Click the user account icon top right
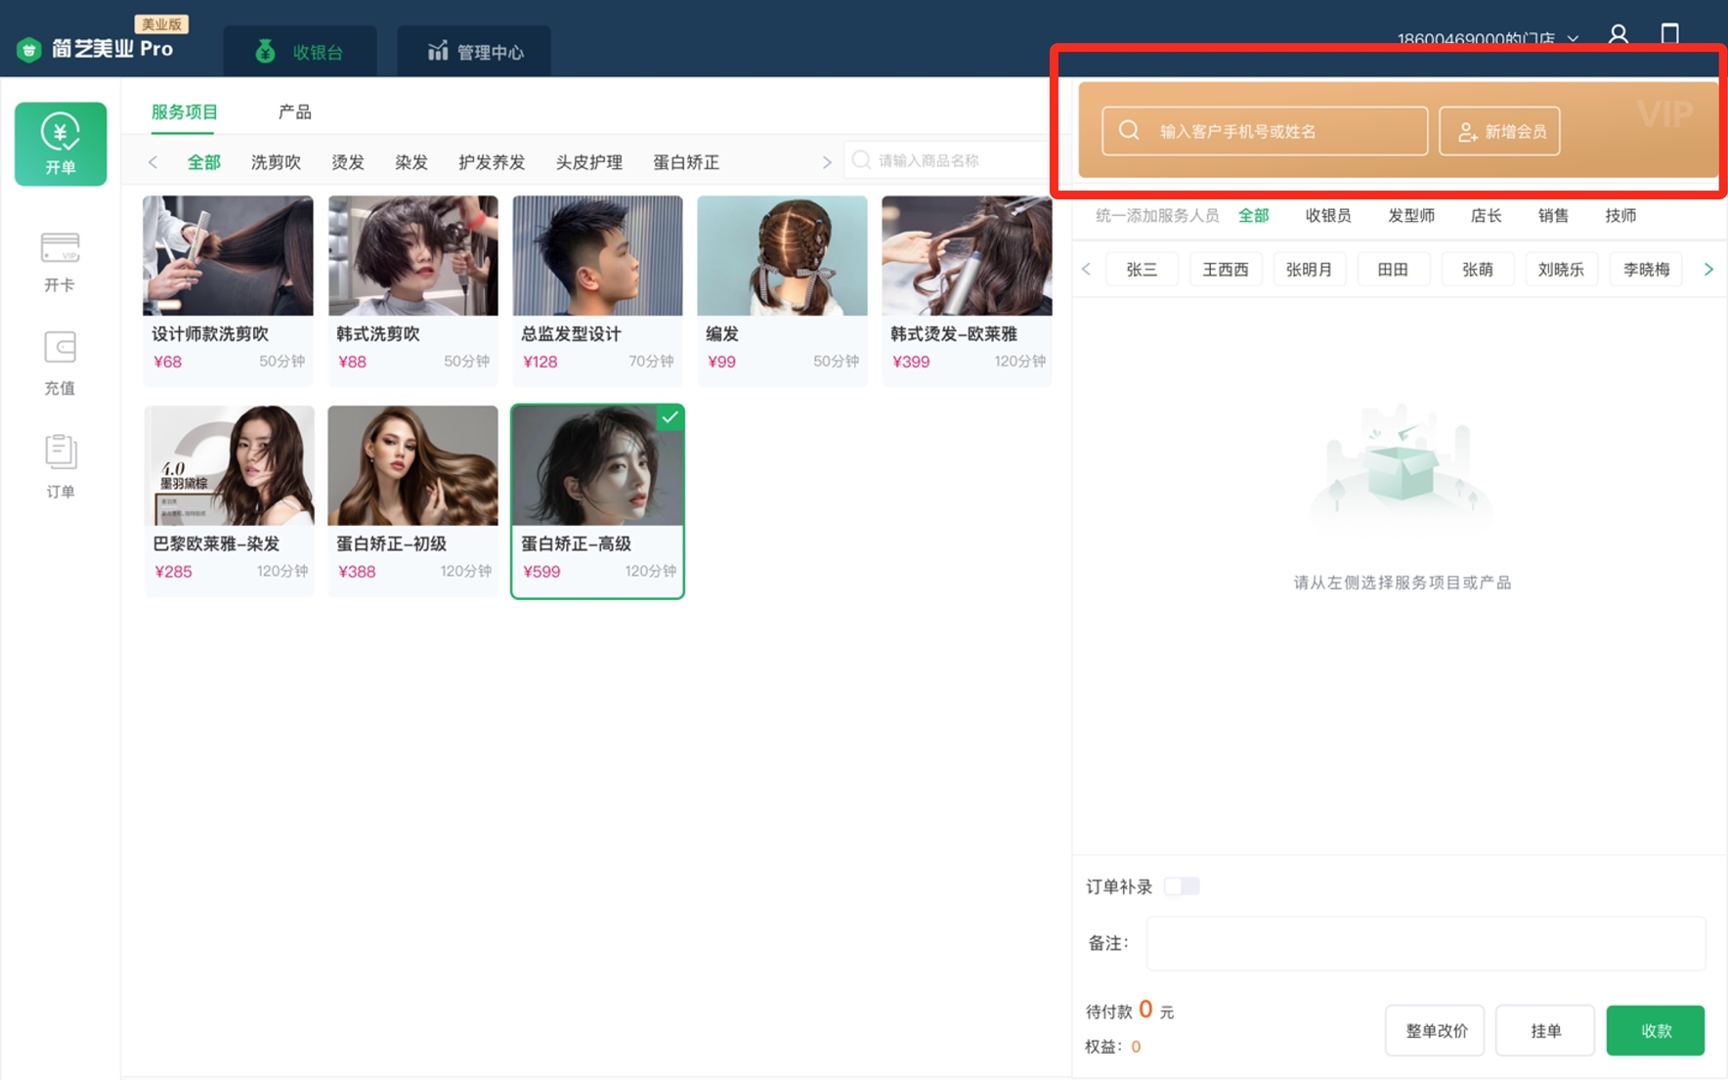 (x=1618, y=34)
